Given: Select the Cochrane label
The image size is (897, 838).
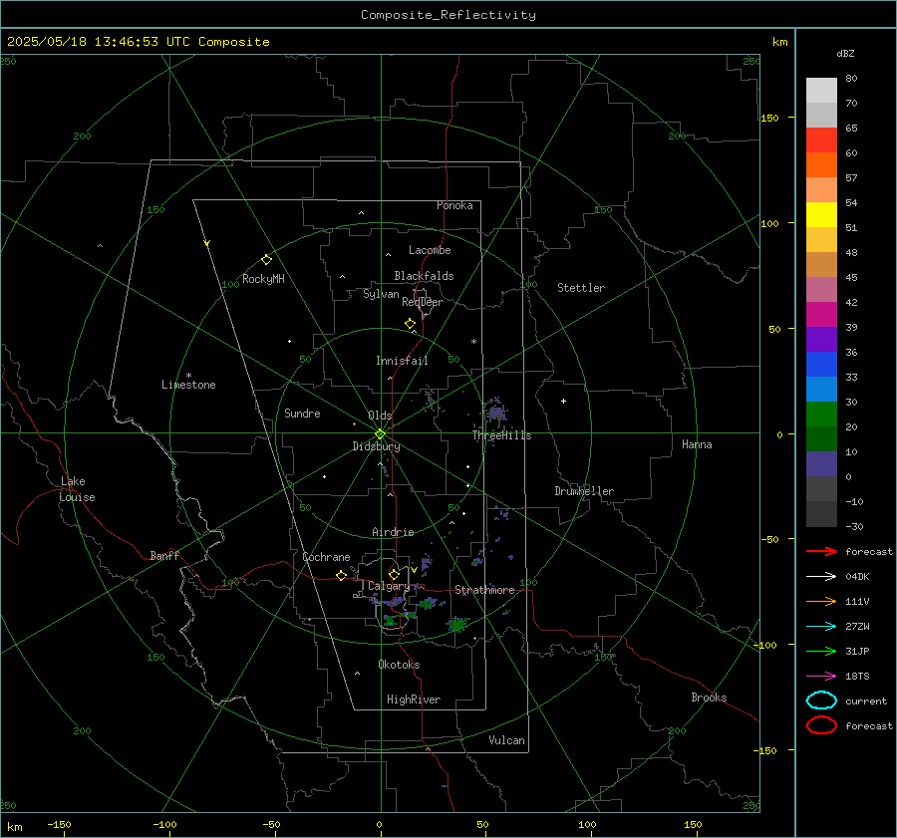Looking at the screenshot, I should [326, 557].
